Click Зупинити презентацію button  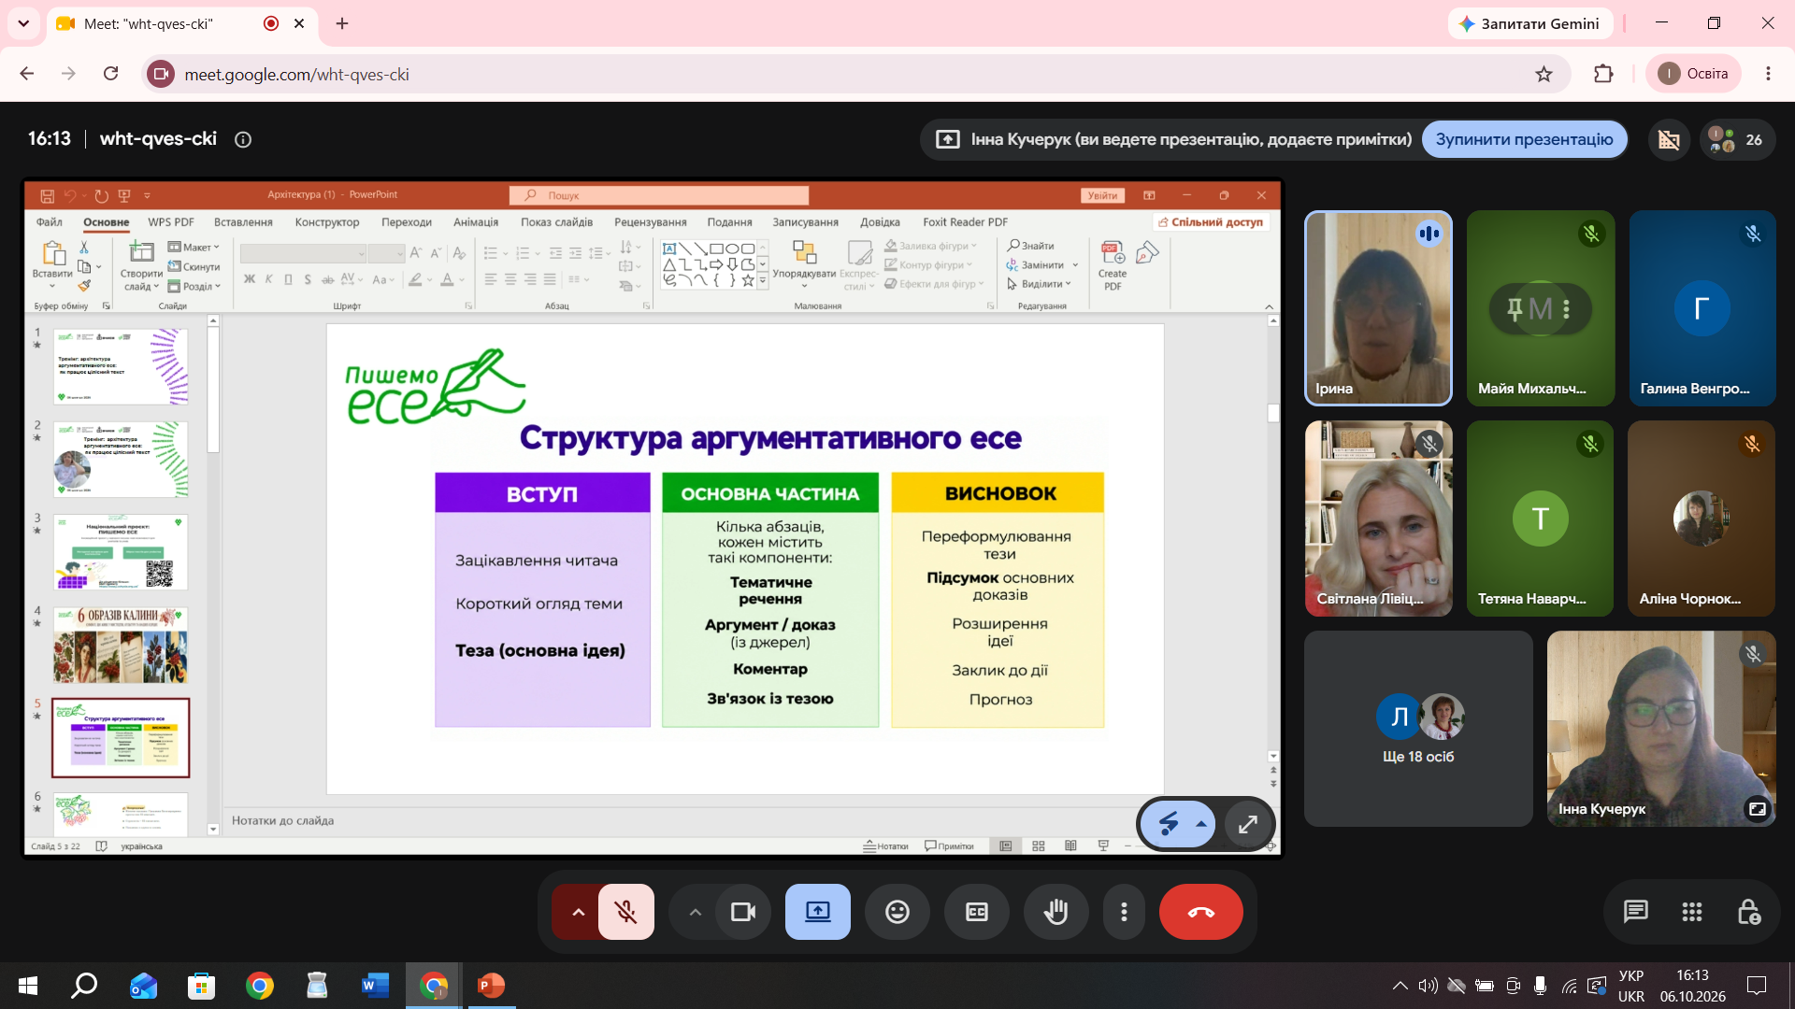1524,140
